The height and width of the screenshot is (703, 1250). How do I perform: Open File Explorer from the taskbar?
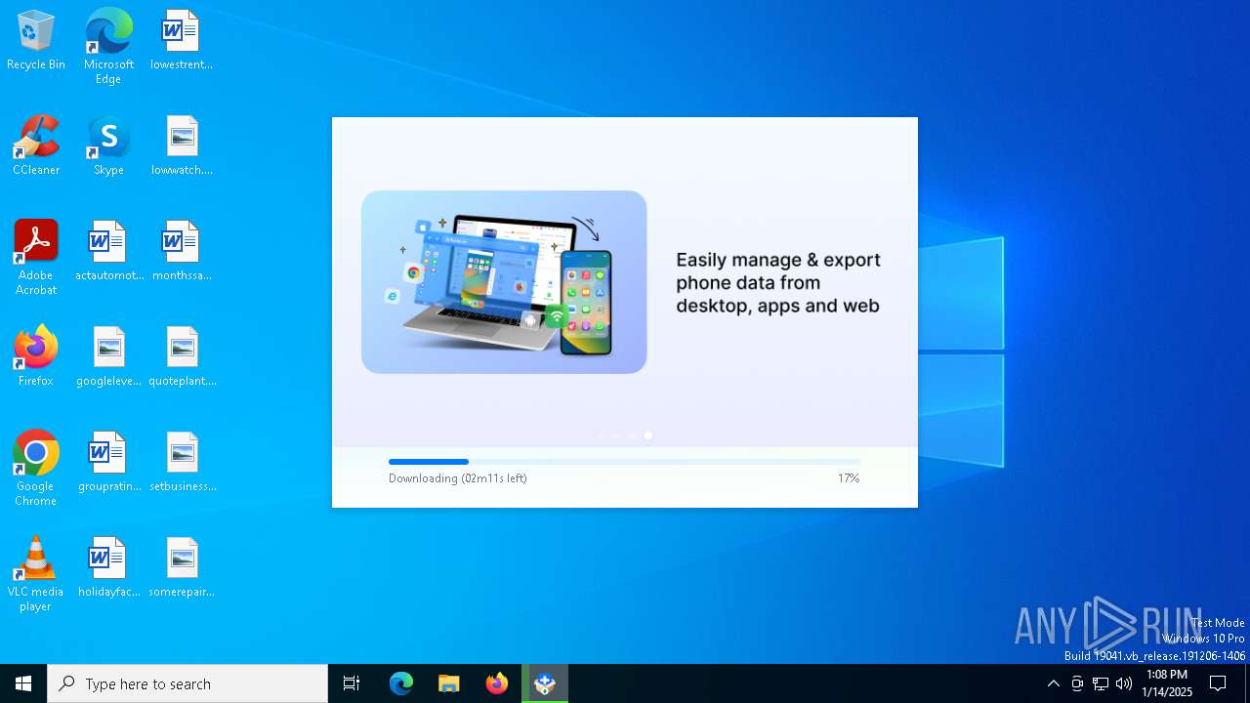449,683
